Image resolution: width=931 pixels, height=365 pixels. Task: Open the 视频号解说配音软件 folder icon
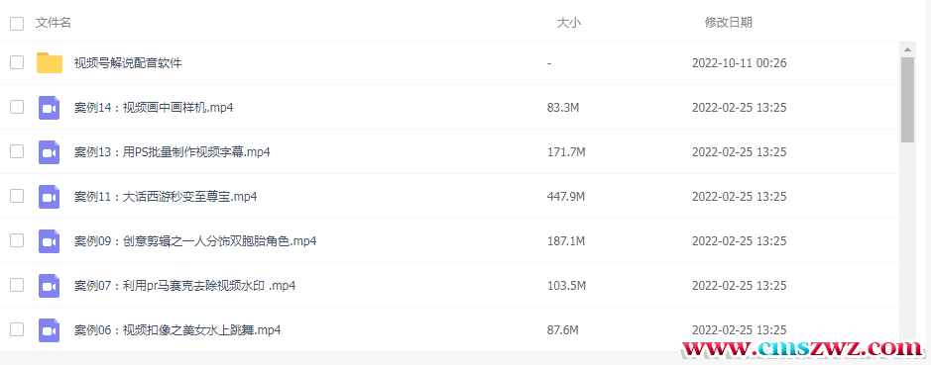point(50,62)
